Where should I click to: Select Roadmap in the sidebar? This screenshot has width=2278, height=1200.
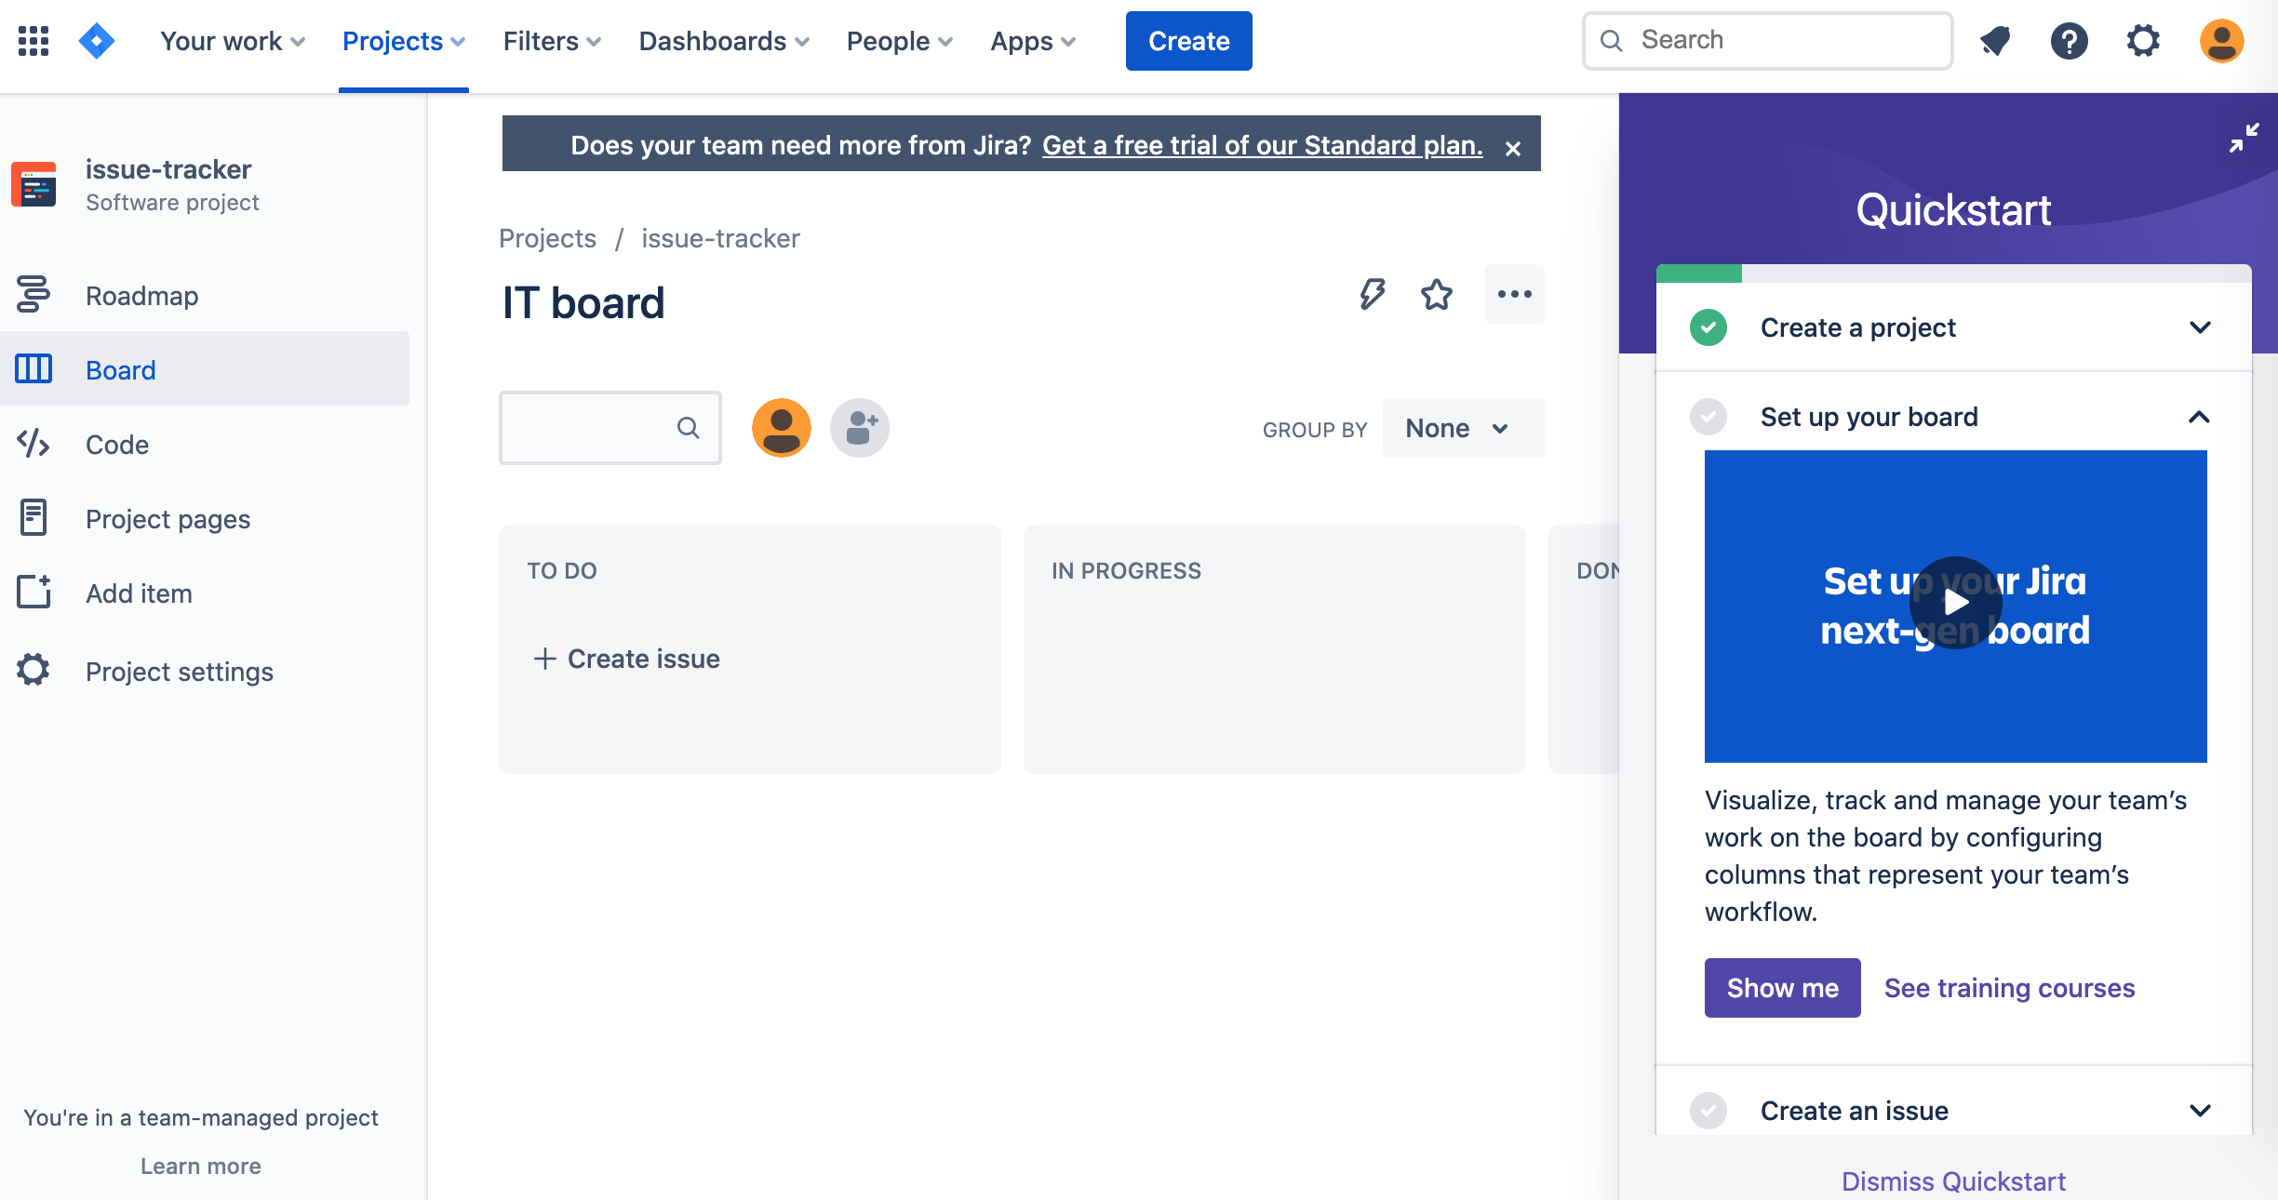pos(141,296)
